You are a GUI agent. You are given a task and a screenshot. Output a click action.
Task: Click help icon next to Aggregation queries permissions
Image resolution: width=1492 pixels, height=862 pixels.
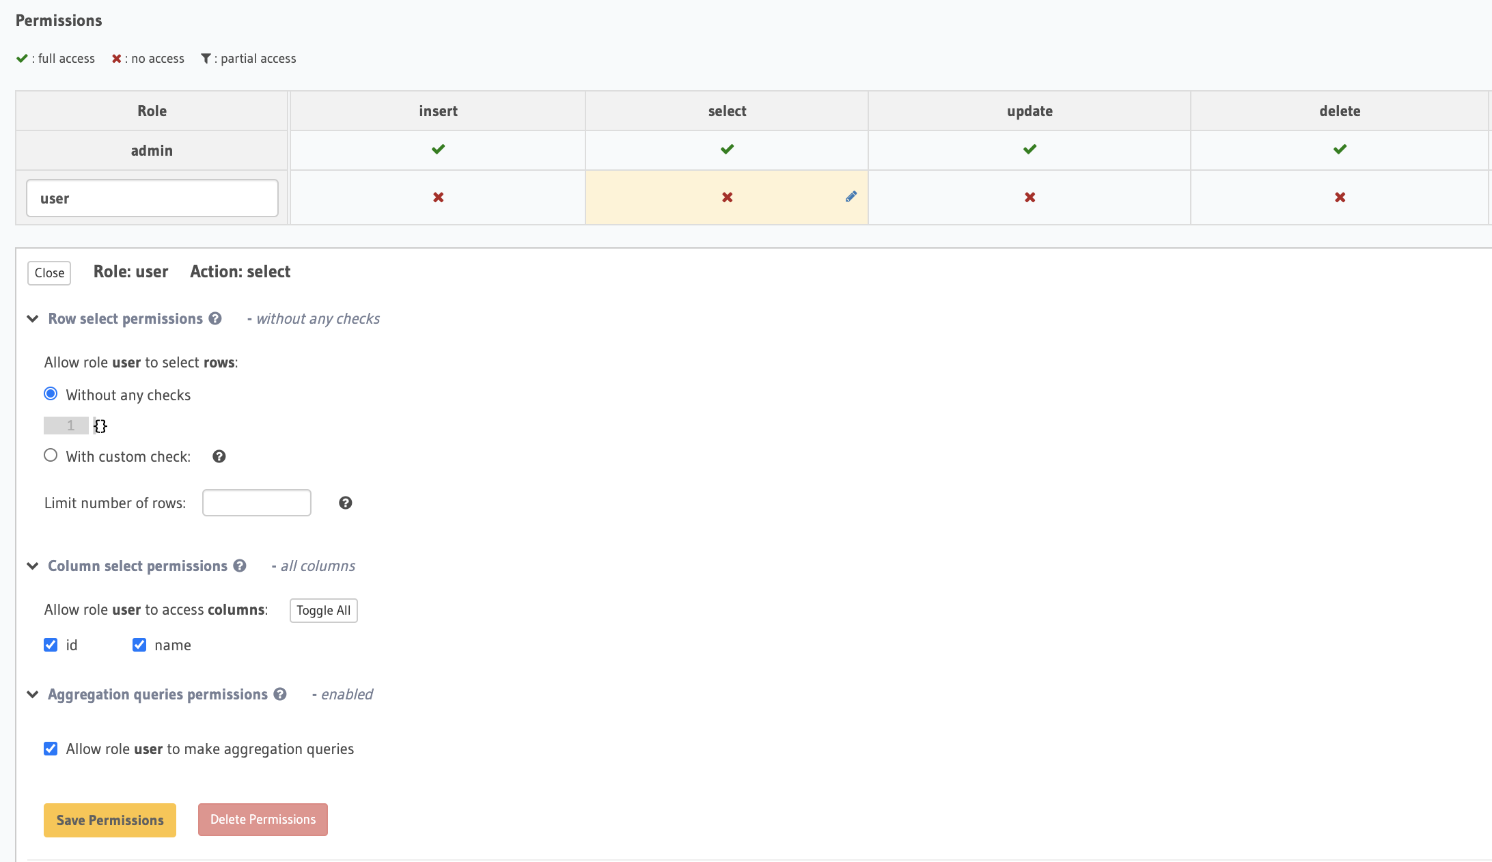click(280, 695)
